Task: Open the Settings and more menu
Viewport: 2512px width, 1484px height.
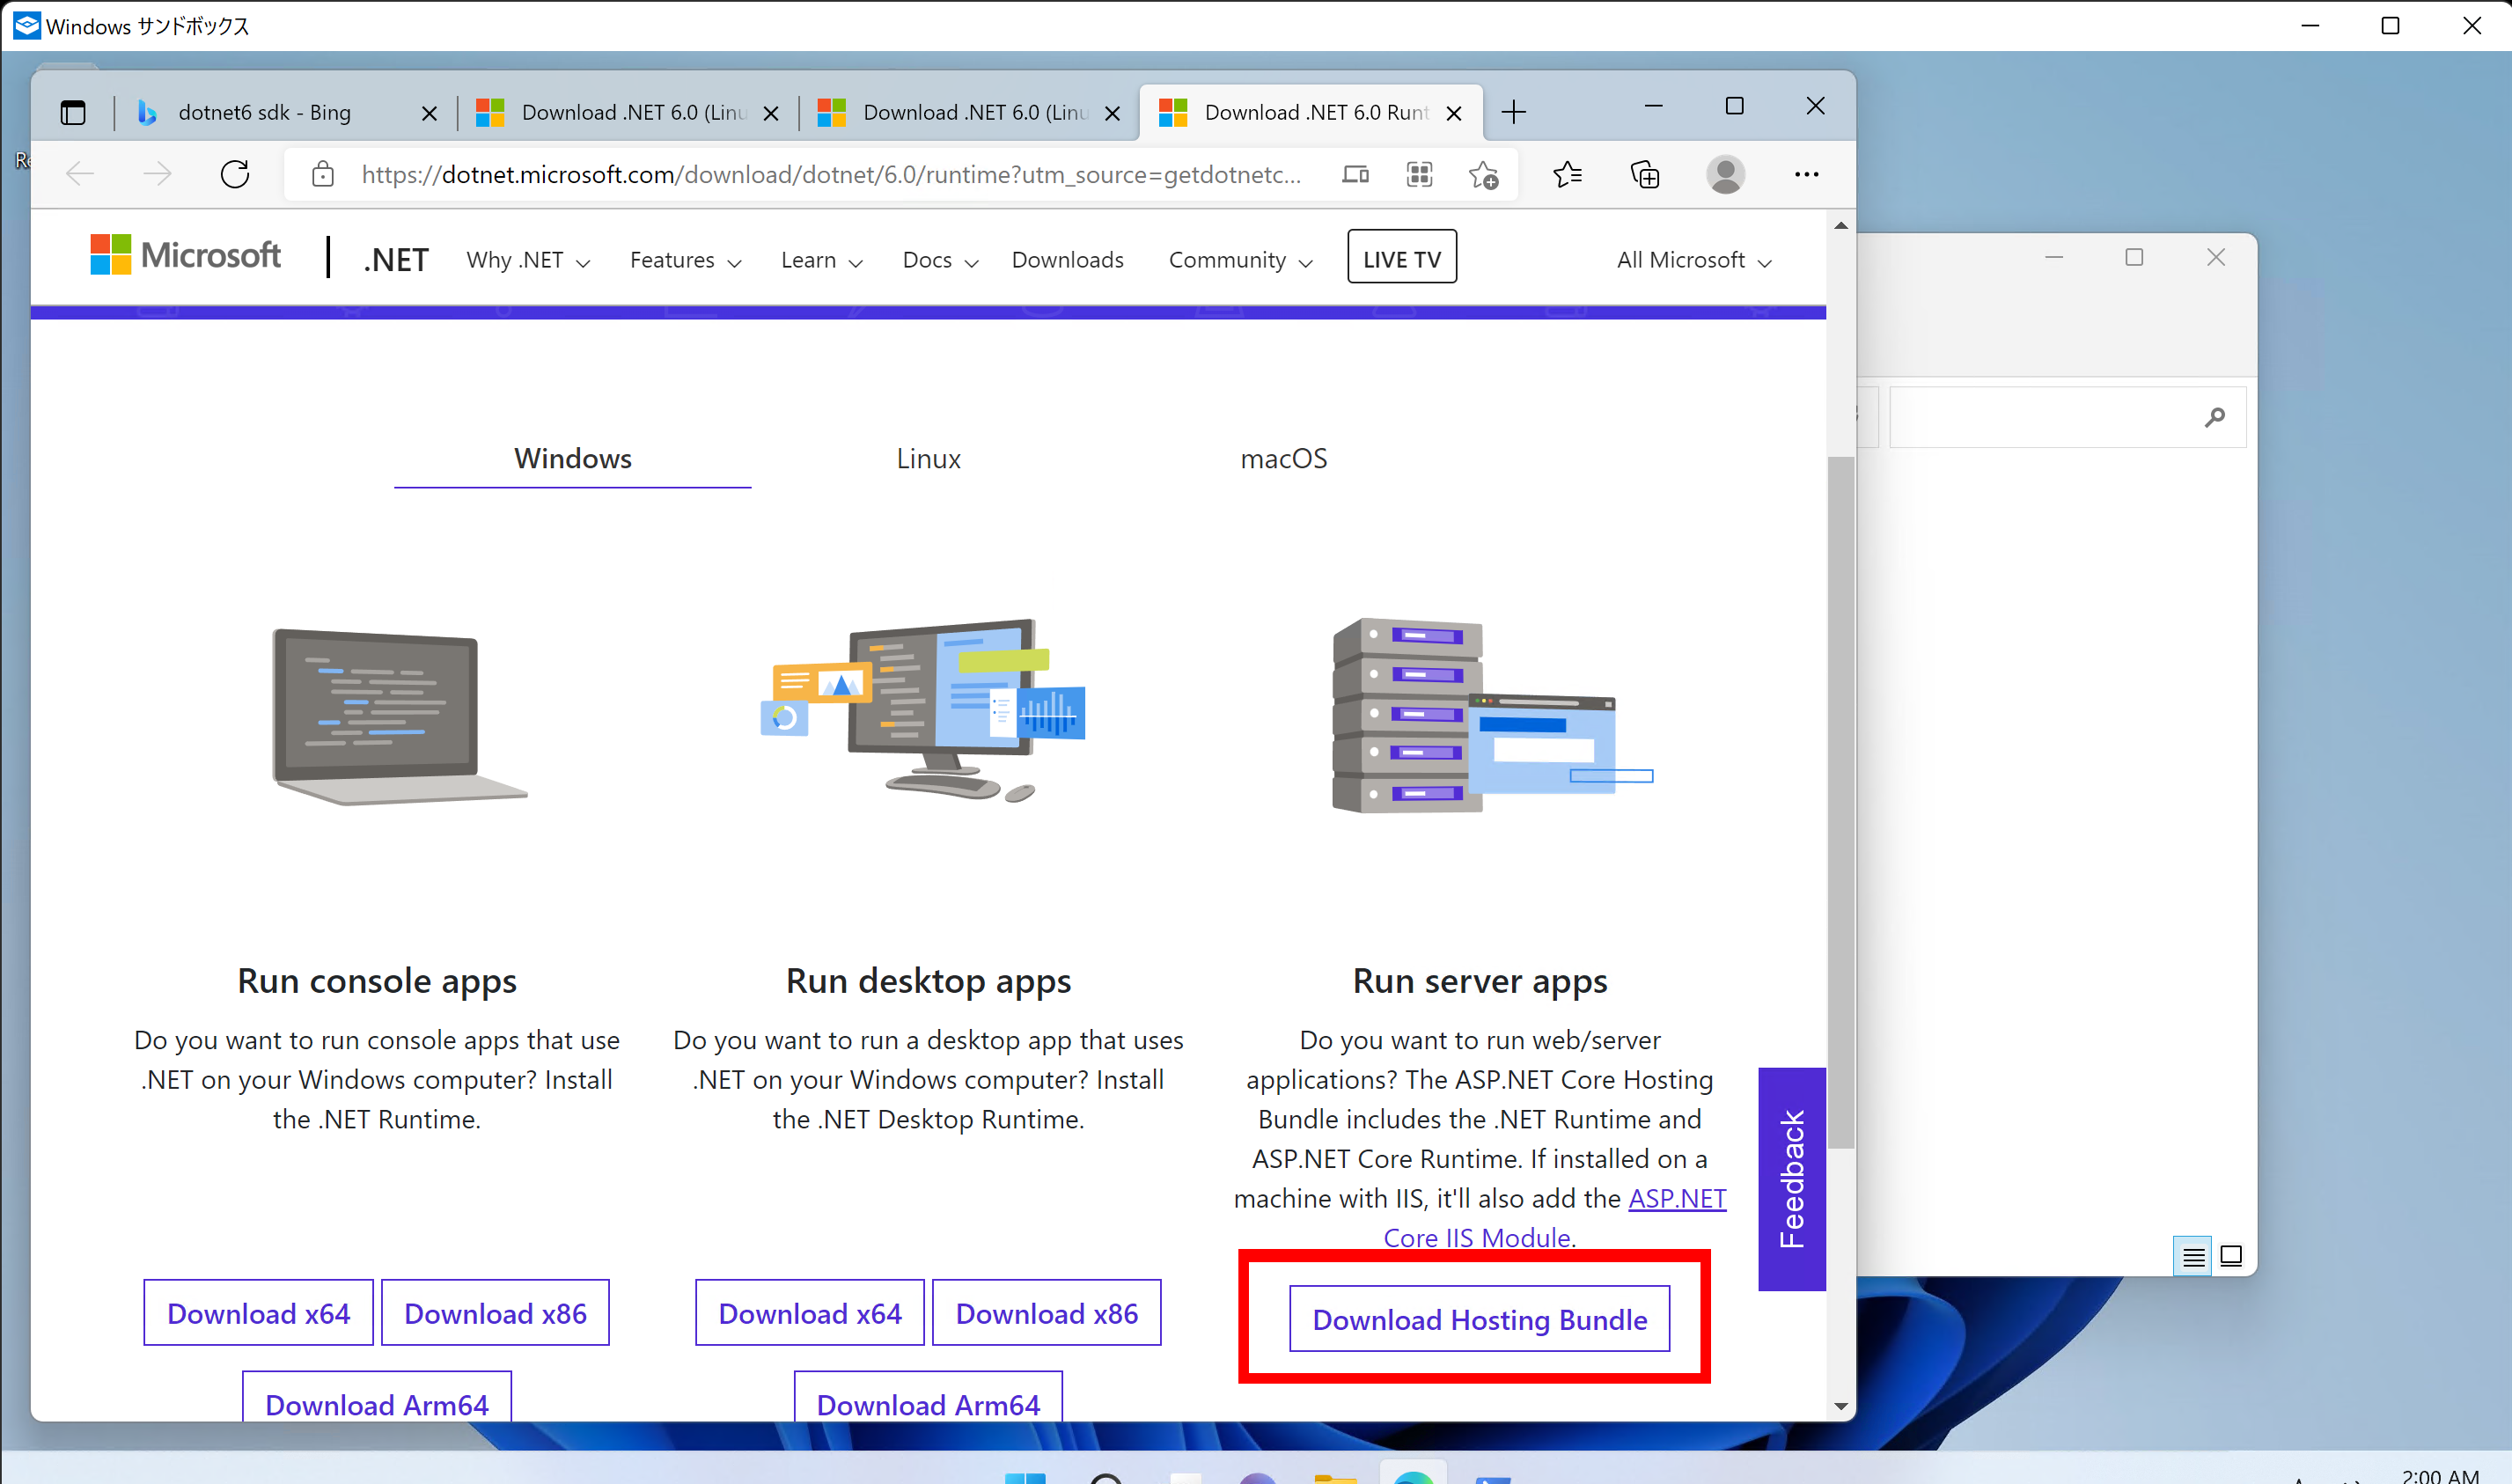Action: click(1807, 174)
